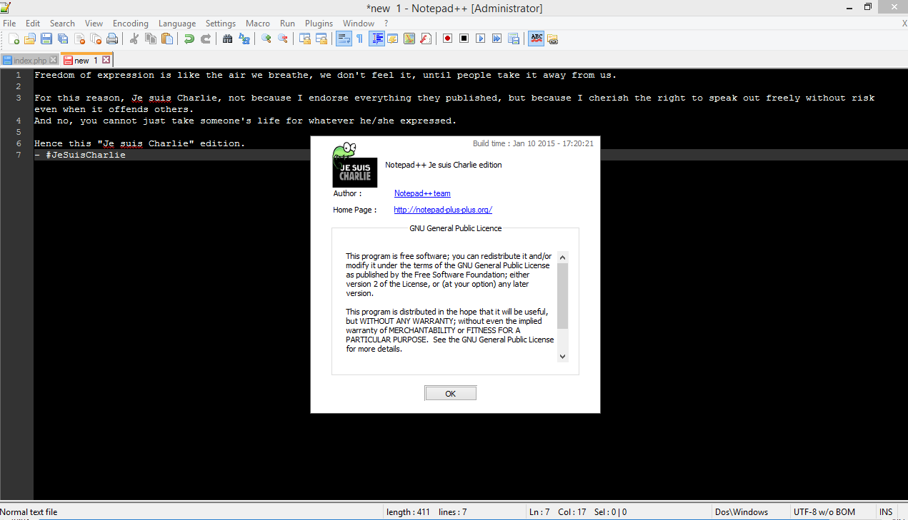Open the Settings menu

point(221,24)
